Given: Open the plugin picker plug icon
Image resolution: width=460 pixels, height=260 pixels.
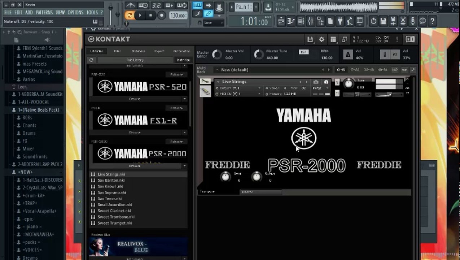Looking at the screenshot, I should click(x=340, y=21).
